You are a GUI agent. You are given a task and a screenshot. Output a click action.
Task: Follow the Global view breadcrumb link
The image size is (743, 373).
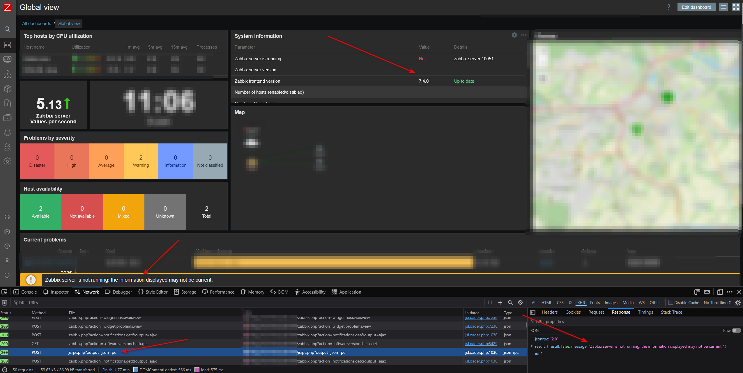(68, 24)
